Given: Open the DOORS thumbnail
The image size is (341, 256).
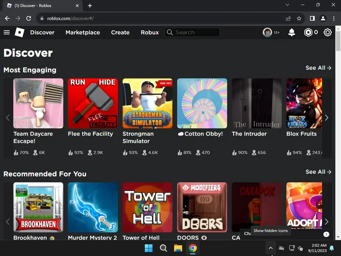Looking at the screenshot, I should click(202, 207).
